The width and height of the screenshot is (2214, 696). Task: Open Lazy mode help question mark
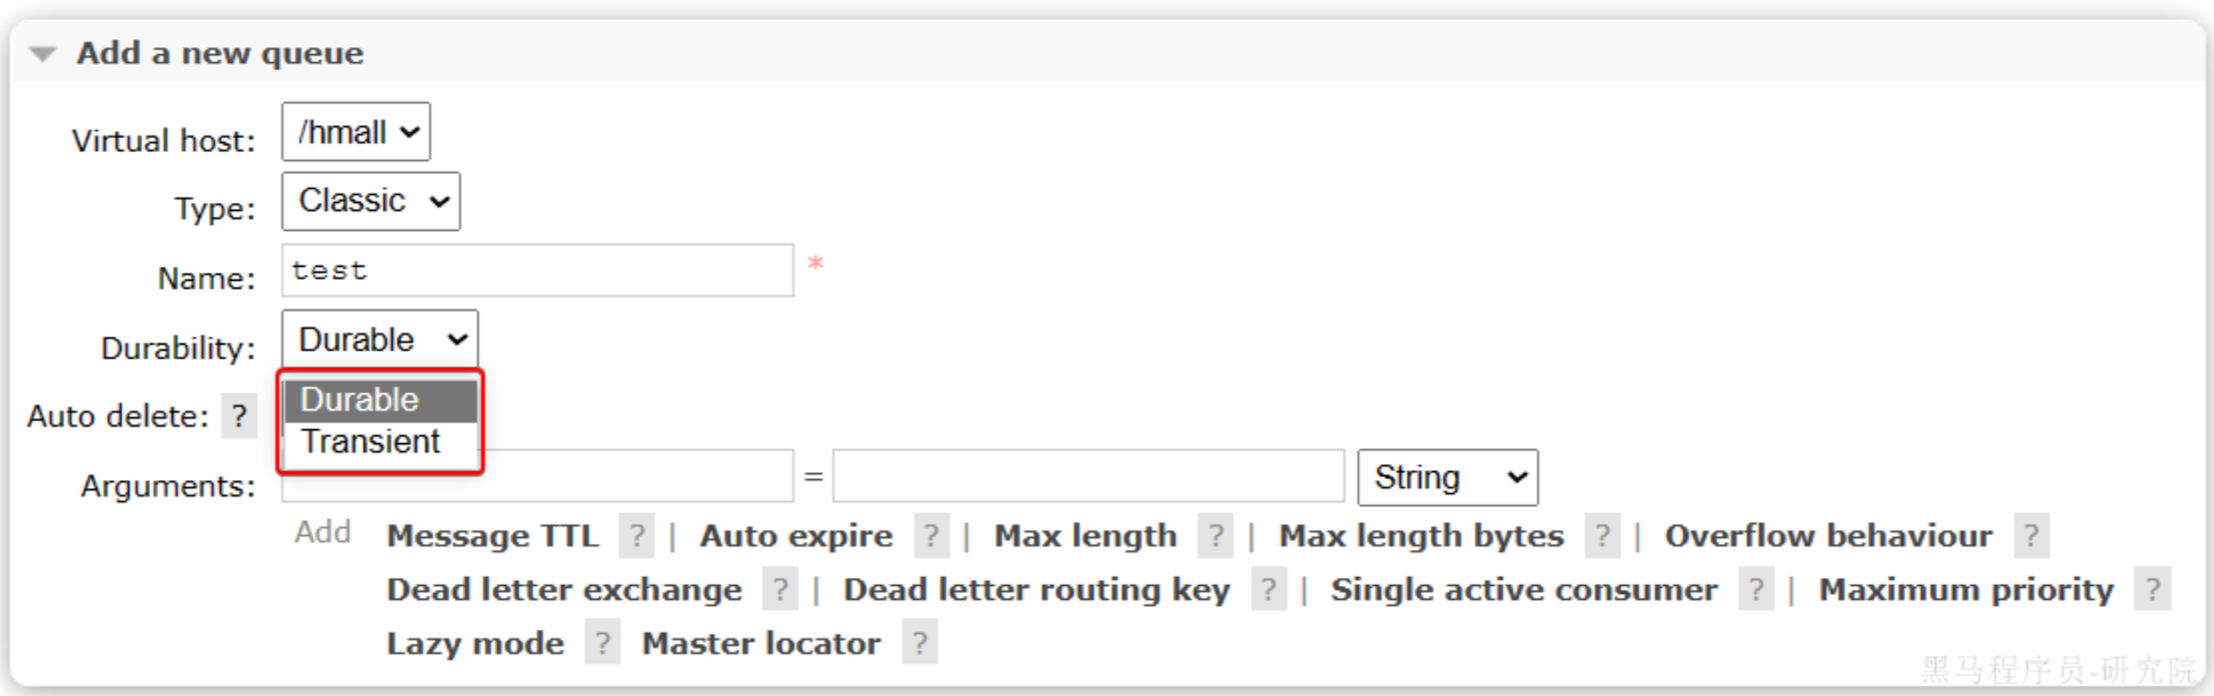pos(602,644)
